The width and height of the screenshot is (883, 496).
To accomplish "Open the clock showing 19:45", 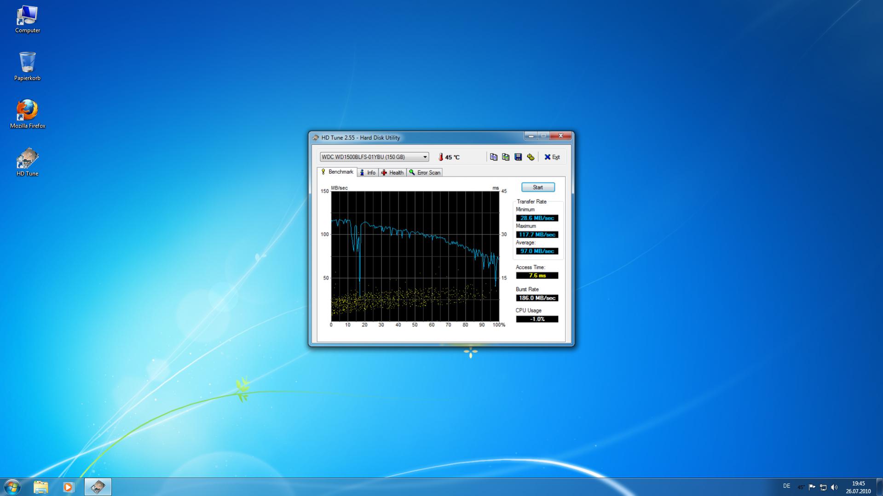I will click(858, 487).
